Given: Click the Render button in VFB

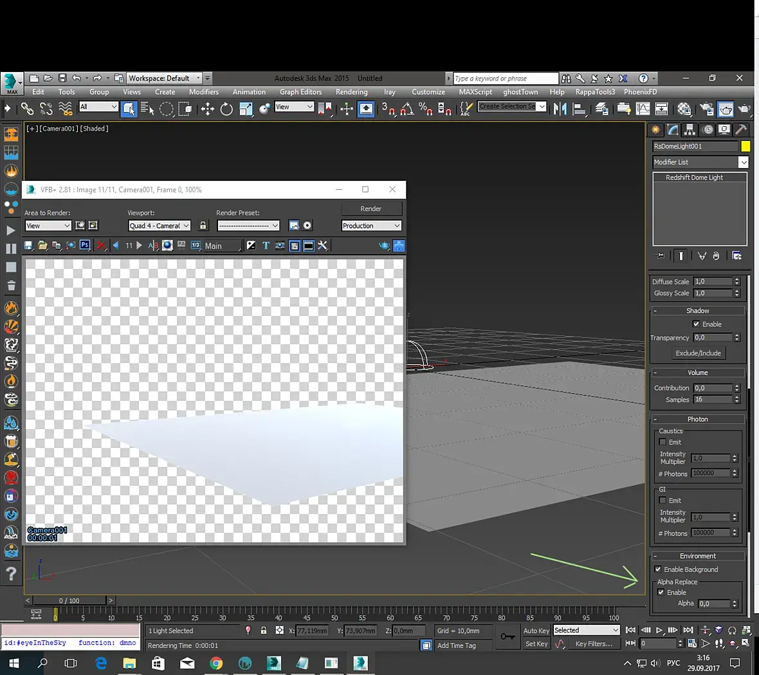Looking at the screenshot, I should tap(370, 208).
